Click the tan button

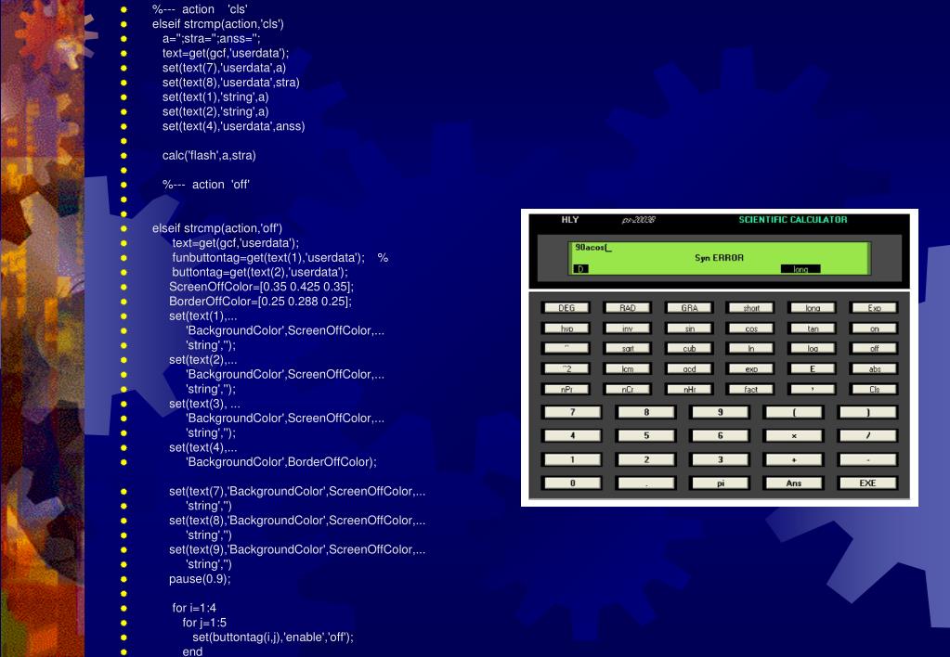point(813,328)
